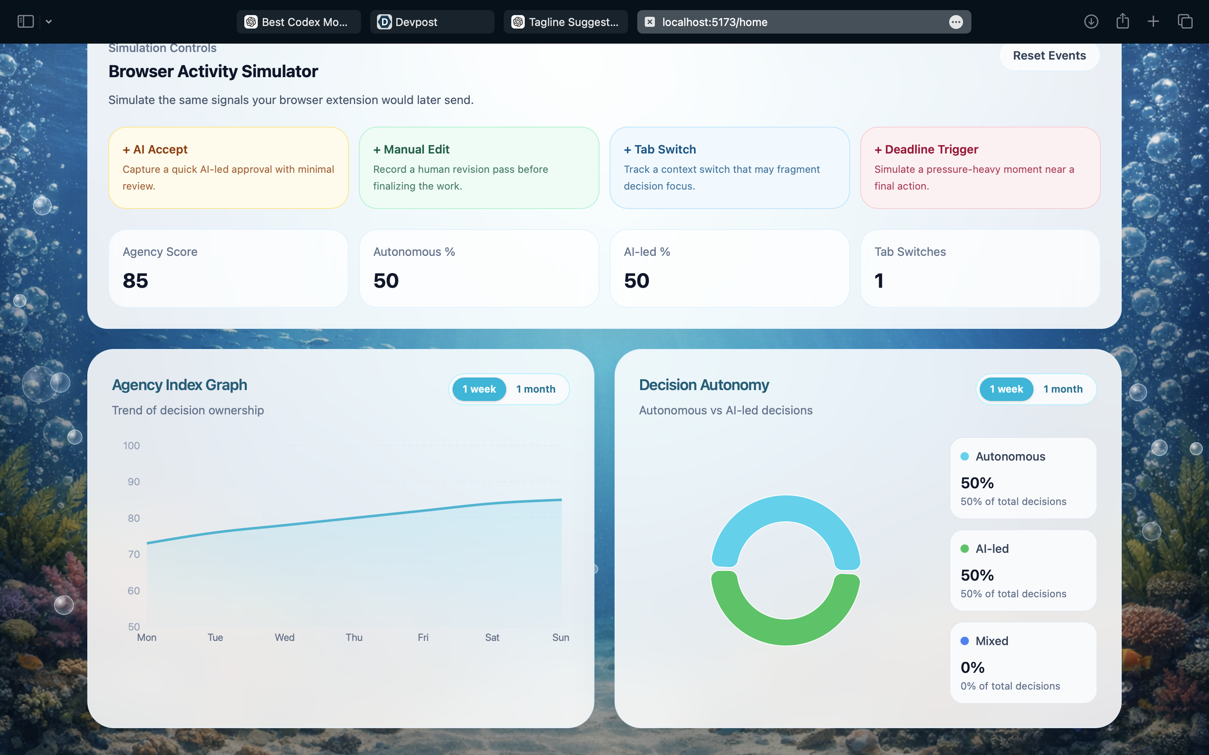The height and width of the screenshot is (755, 1209).
Task: Select 1 month on the Agency Index Graph
Action: (x=536, y=389)
